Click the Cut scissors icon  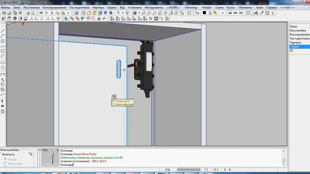52,13
